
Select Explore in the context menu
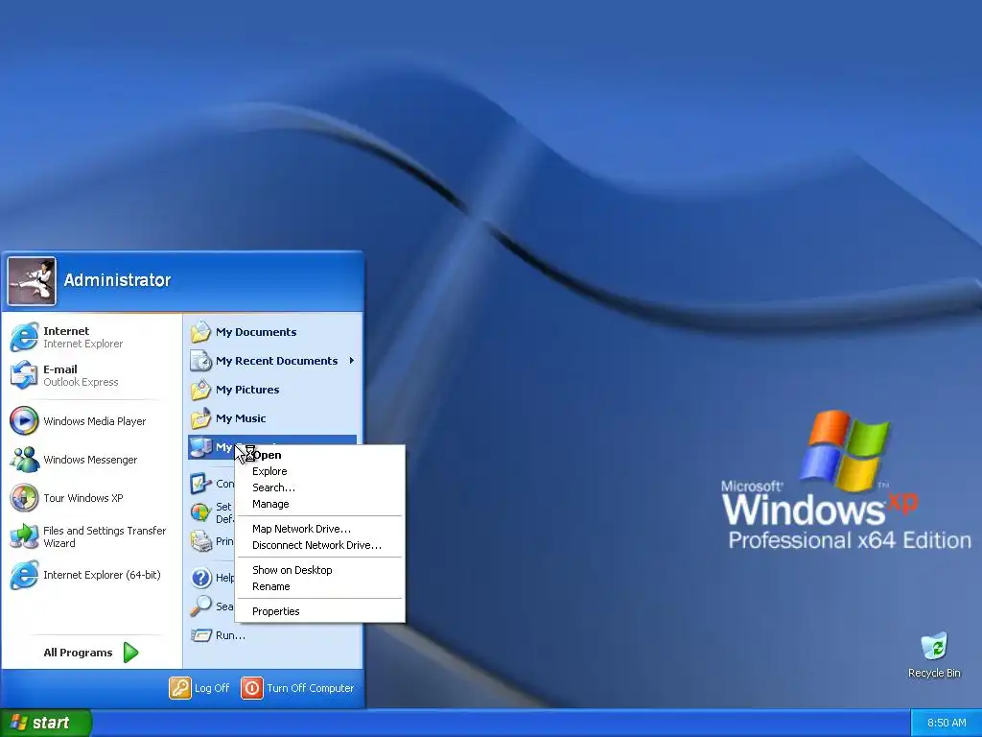point(320,471)
